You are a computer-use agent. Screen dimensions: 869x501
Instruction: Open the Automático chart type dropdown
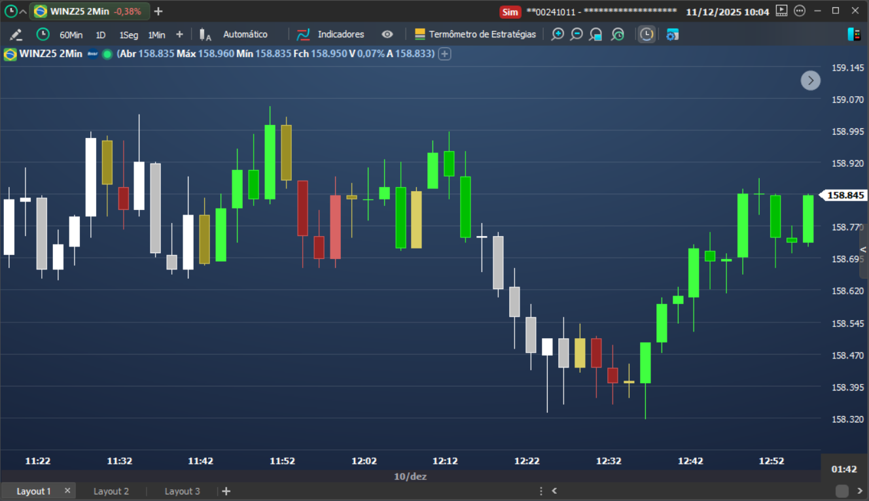[245, 35]
